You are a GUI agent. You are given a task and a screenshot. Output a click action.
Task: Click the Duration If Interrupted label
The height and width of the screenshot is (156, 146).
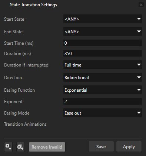tap(26, 65)
